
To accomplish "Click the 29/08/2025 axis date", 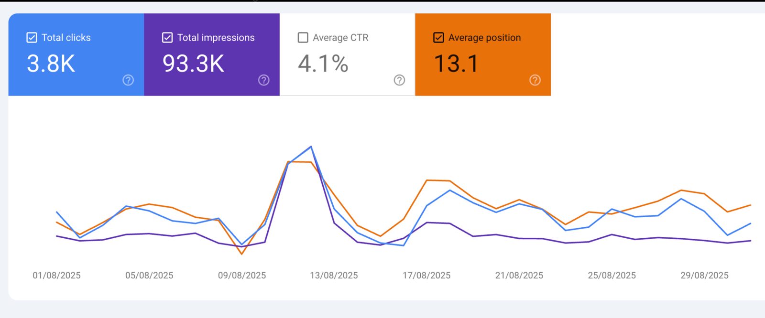I will pos(705,276).
